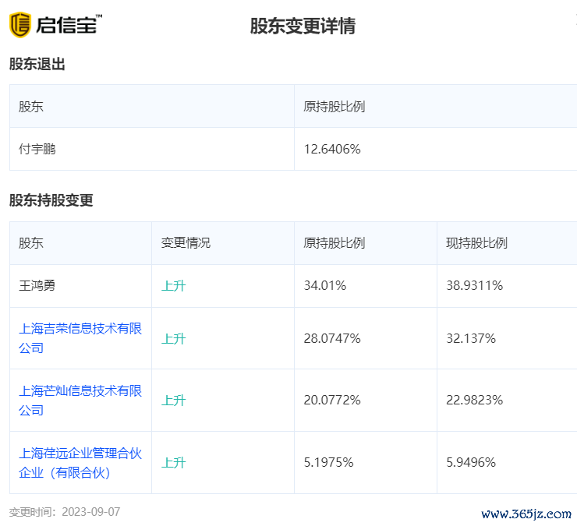The width and height of the screenshot is (577, 526).
Task: Click the 股东 header in 股东退出 table
Action: pos(31,107)
